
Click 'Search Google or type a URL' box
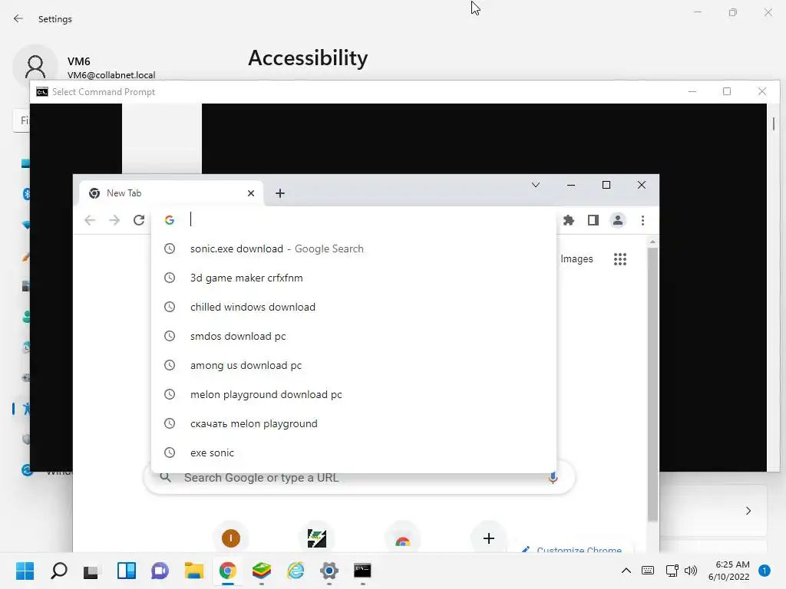tap(359, 478)
